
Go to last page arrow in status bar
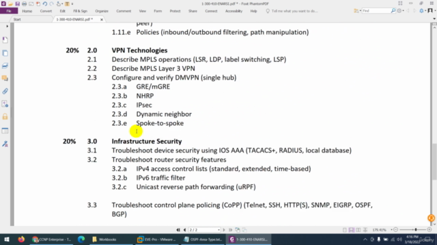[x=231, y=230]
